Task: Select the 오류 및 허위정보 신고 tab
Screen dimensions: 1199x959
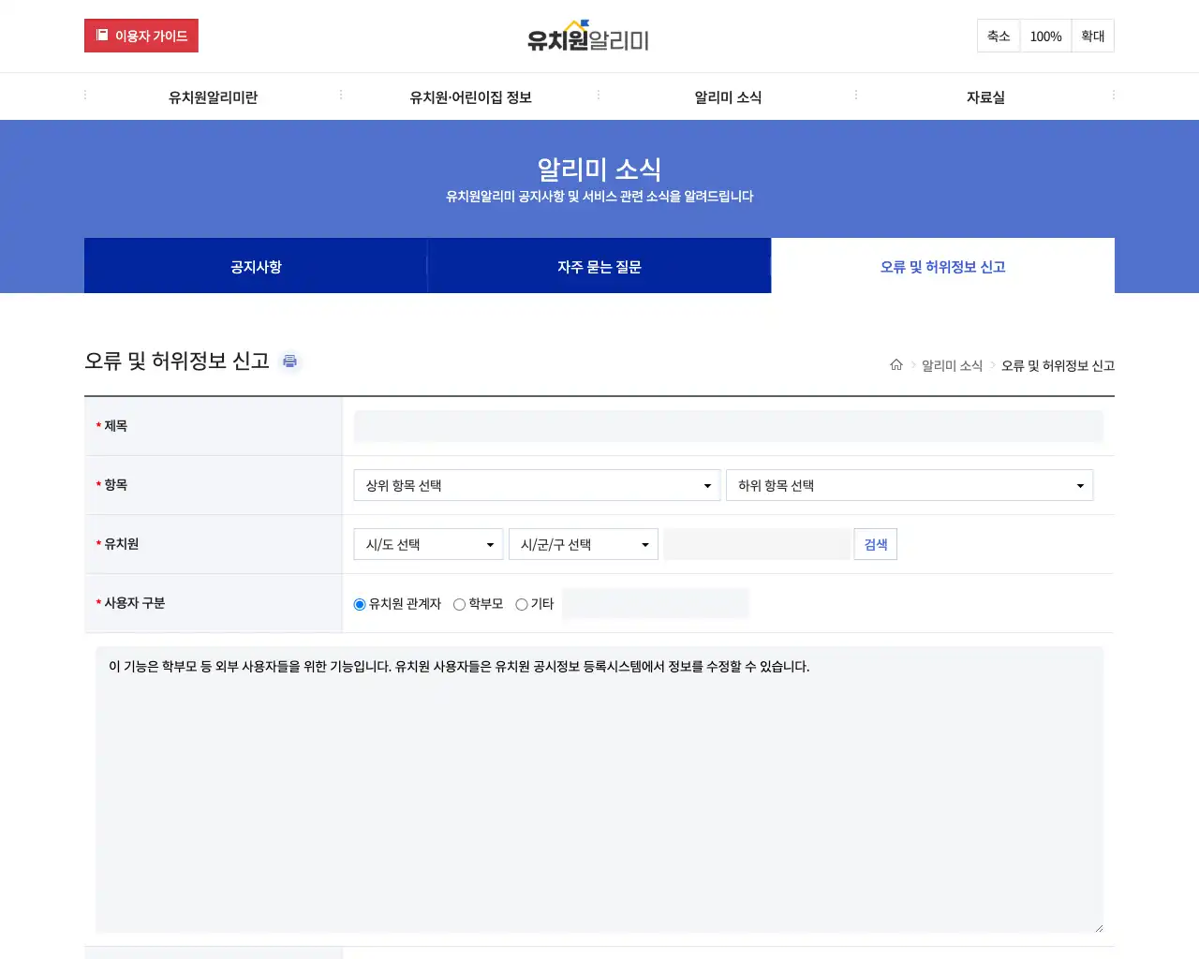Action: coord(943,266)
